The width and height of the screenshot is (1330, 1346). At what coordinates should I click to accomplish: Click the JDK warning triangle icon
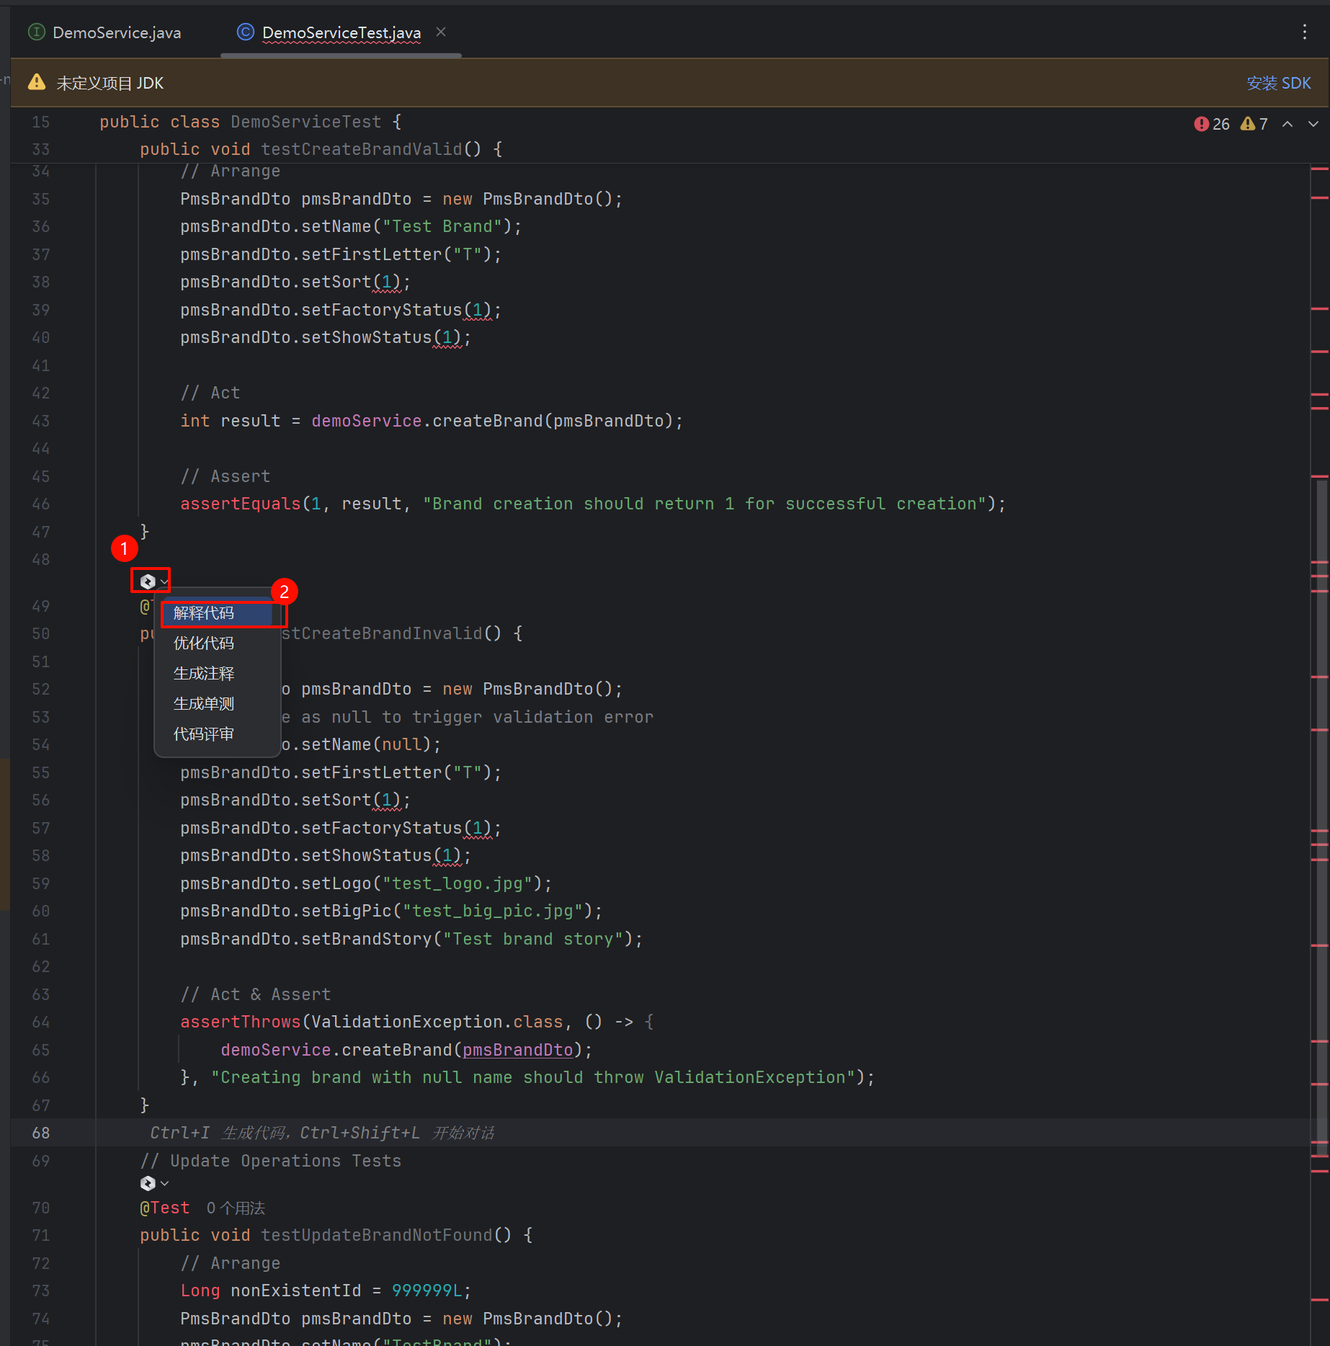(37, 82)
